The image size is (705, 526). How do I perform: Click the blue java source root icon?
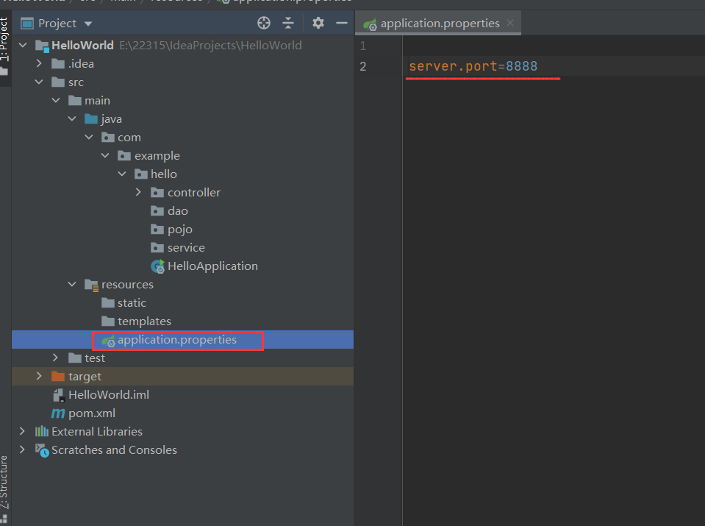tap(91, 118)
